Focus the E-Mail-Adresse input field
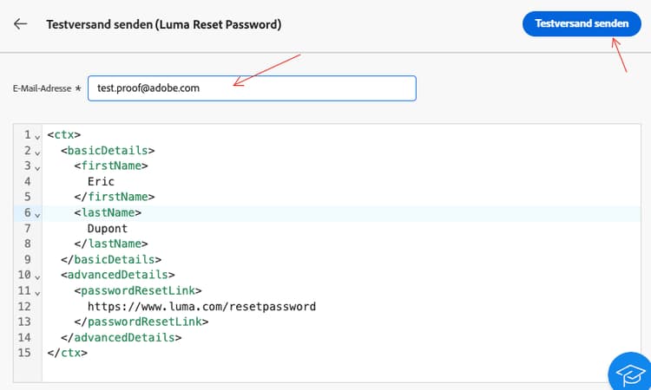651x390 pixels. tap(252, 88)
